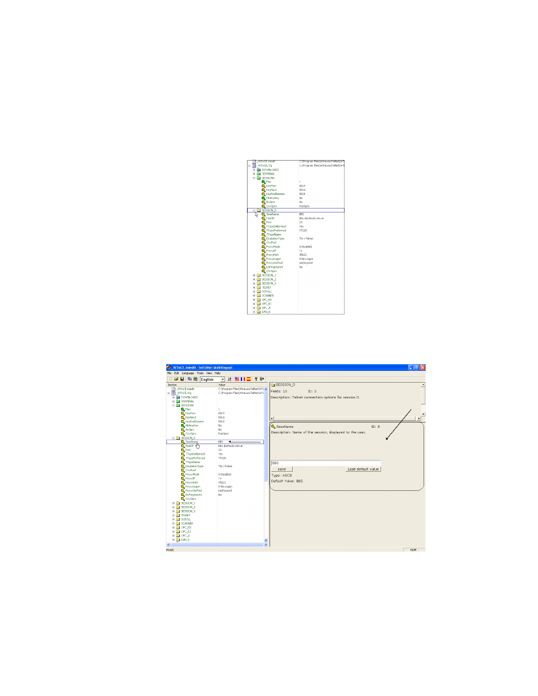This screenshot has height=696, width=538.
Task: Select SESSION_3 folder in IniEditor window tree
Action: pos(186,511)
